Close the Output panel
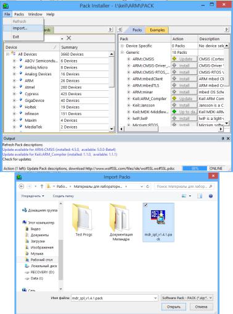 point(228,138)
